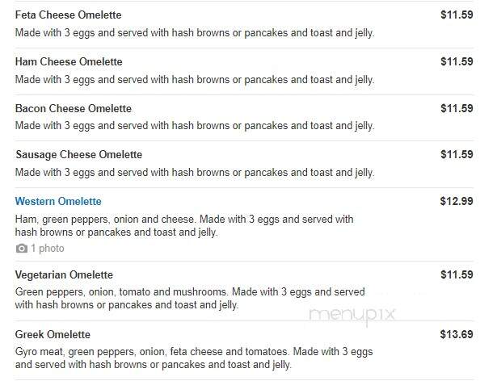Screen dimensions: 497x381
Task: Click the Greek Omelette gyro meat description
Action: coord(194,358)
